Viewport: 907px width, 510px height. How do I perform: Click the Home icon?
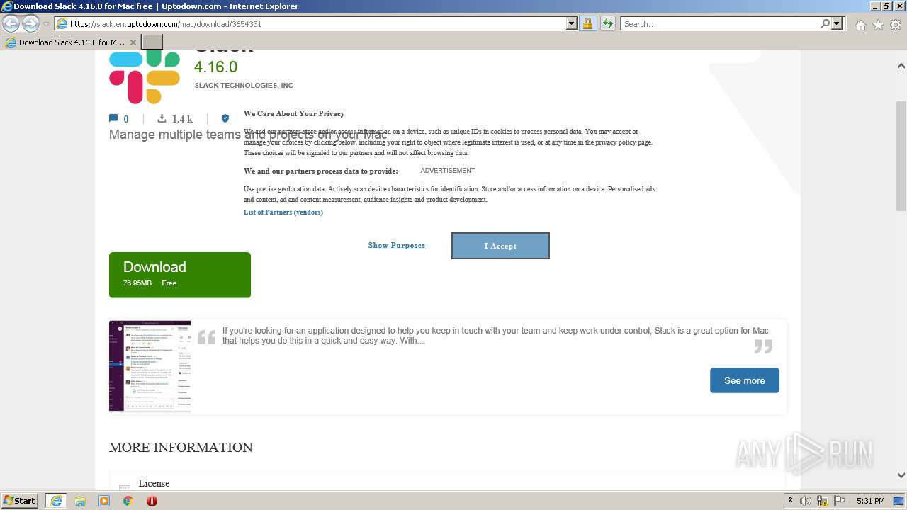click(860, 25)
